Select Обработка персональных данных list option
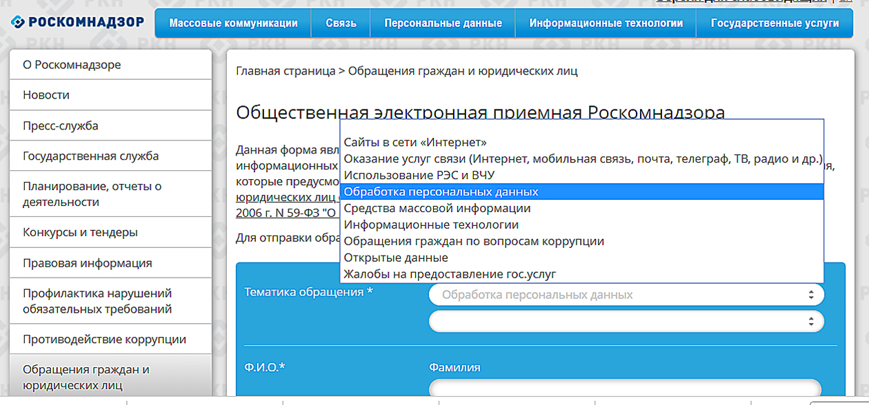This screenshot has width=869, height=405. 582,191
